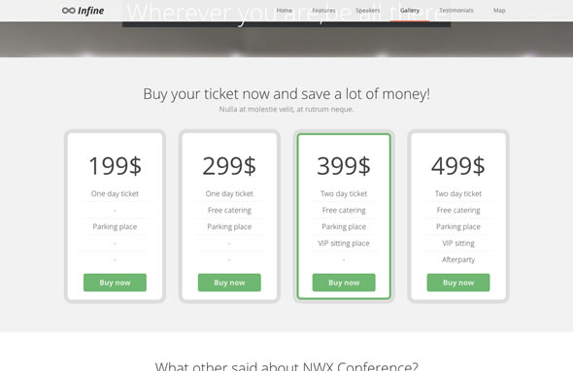The image size is (573, 371).
Task: Click Buy now on the 499$ plan
Action: (x=458, y=283)
